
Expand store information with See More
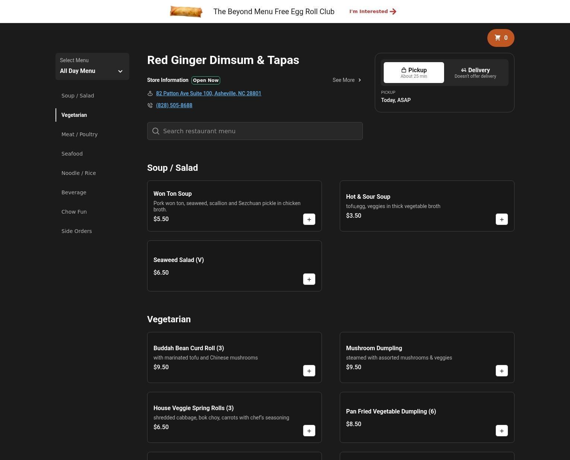346,80
